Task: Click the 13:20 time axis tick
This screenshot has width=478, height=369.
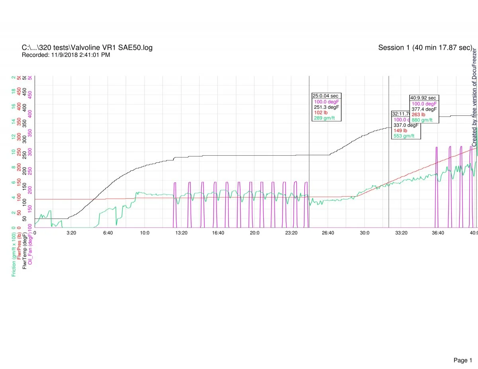Action: [x=181, y=232]
